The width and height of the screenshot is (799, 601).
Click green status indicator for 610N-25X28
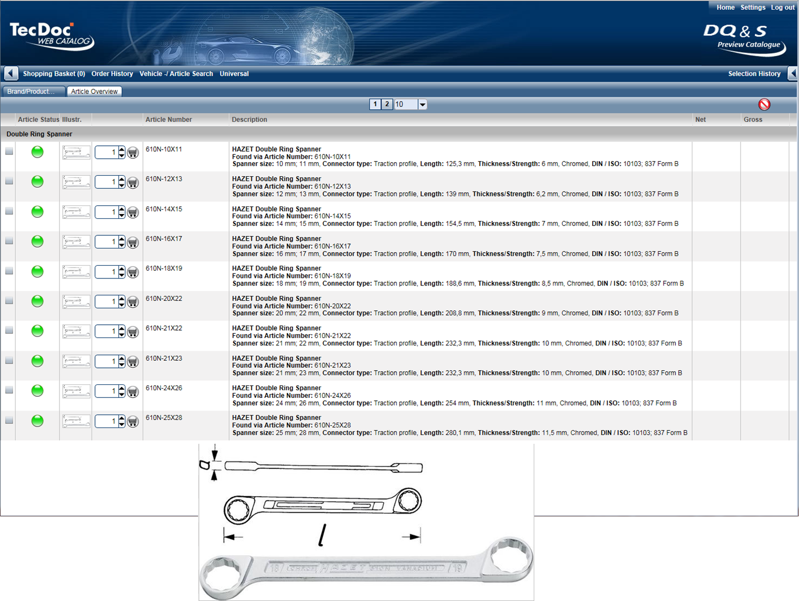(x=37, y=420)
